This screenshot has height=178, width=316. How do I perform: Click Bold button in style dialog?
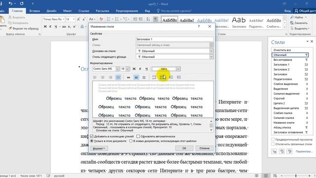click(x=134, y=69)
